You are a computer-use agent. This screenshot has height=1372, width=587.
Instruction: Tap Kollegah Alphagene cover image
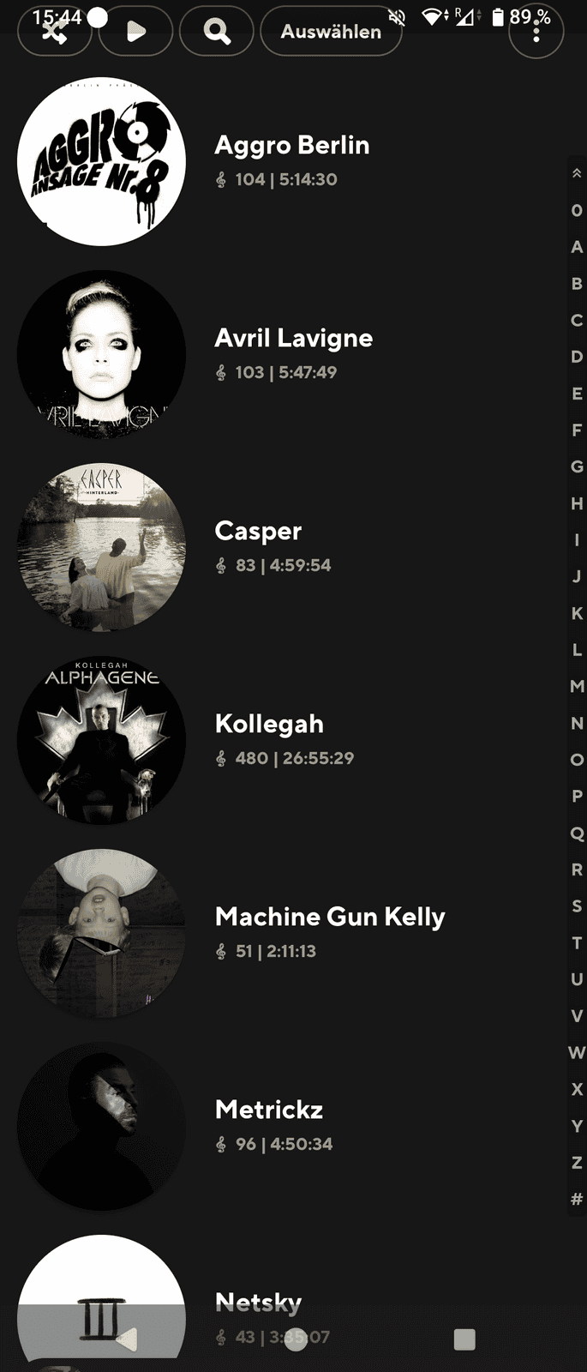(101, 740)
